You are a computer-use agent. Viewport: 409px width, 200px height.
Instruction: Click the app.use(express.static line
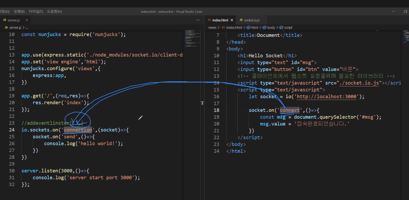[102, 55]
